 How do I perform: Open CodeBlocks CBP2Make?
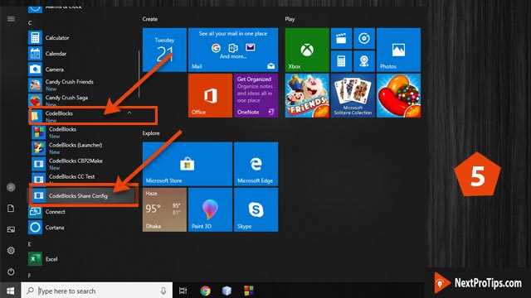click(x=83, y=164)
